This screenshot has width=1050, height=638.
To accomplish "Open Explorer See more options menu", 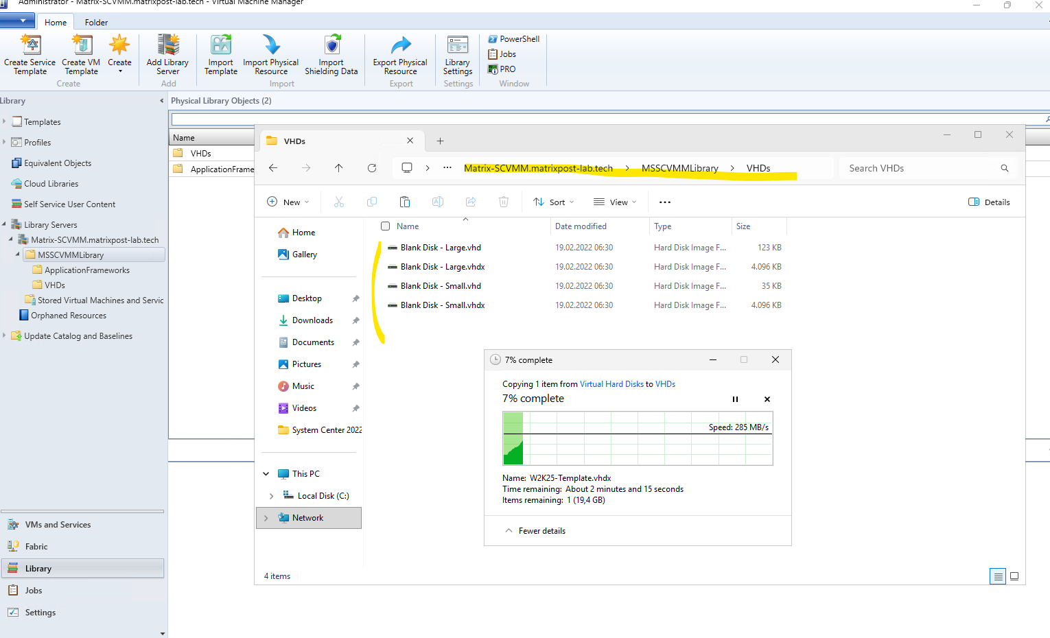I will coord(665,202).
